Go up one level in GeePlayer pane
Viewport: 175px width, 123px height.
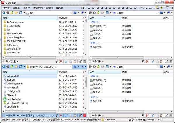click(x=12, y=67)
